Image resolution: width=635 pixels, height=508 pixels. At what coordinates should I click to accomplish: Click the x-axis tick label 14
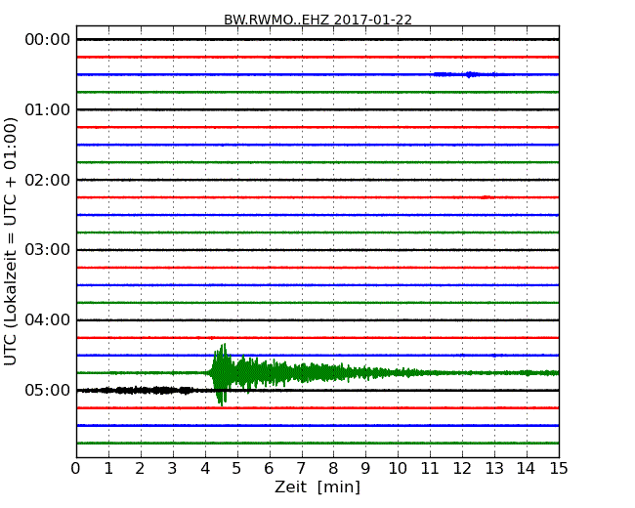pyautogui.click(x=527, y=469)
